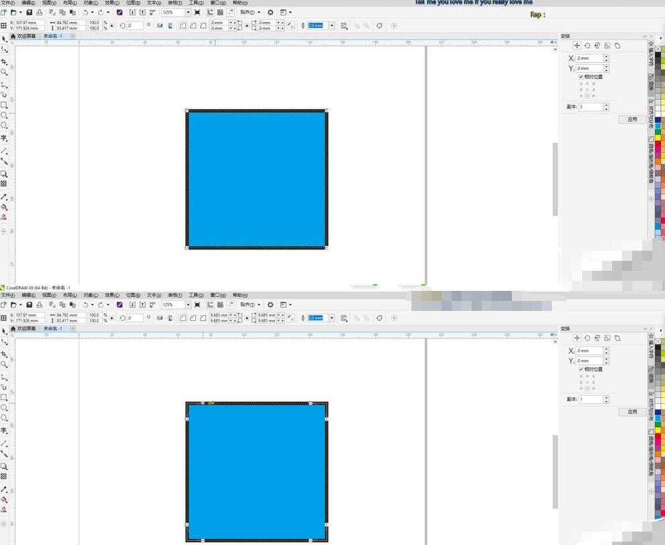The image size is (665, 545).
Task: Toggle 相对位置 checkbox in upper docker
Action: [581, 77]
